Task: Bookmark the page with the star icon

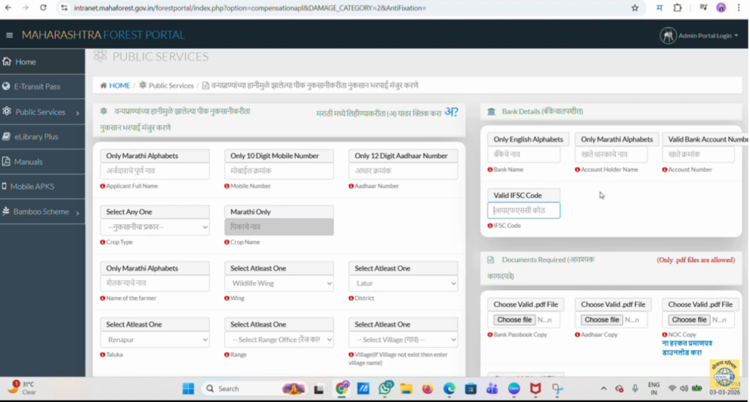Action: (x=635, y=7)
